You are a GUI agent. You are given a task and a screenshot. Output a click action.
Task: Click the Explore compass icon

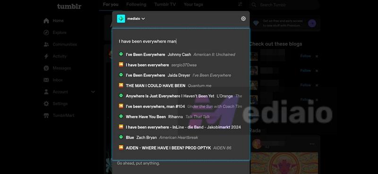point(46,33)
